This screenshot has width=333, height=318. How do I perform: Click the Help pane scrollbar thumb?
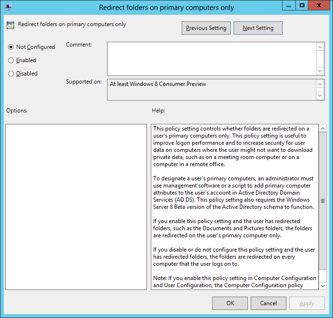[323, 201]
